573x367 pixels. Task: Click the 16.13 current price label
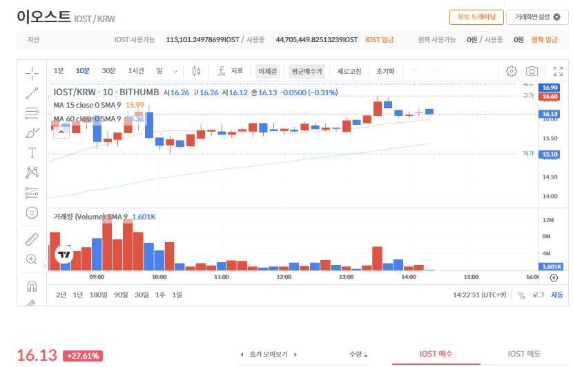[x=550, y=114]
